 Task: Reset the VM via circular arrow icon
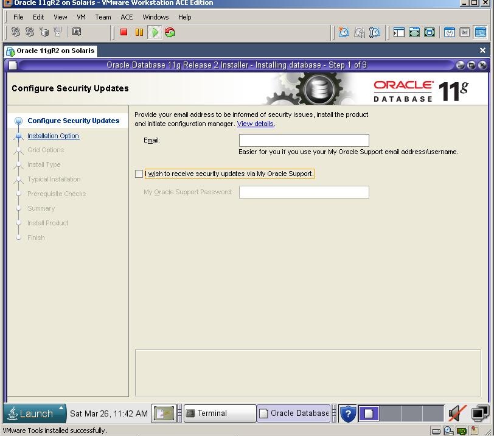[169, 32]
